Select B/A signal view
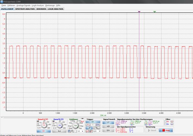 tap(108, 131)
